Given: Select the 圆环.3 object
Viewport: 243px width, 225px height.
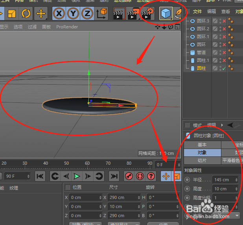Looking at the screenshot, I should pyautogui.click(x=203, y=21).
